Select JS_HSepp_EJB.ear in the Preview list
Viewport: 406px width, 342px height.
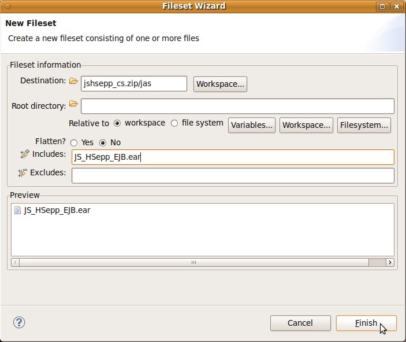coord(57,211)
